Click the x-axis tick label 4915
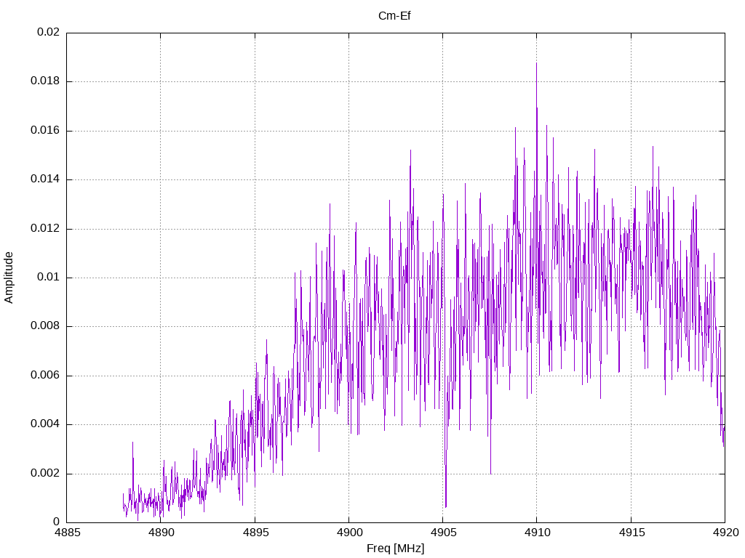The image size is (745, 558). (x=631, y=533)
